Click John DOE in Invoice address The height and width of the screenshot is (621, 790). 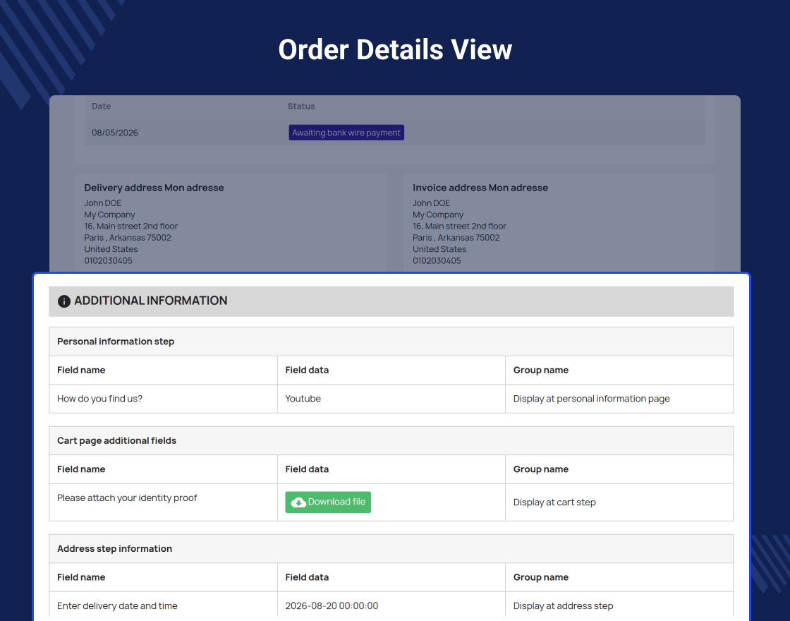point(431,203)
